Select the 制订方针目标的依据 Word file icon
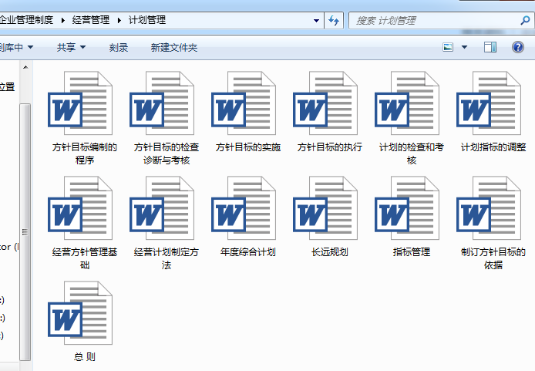 coord(489,207)
